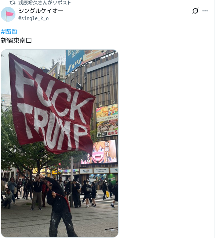Follow the #路哲 hashtag link
The height and width of the screenshot is (238, 224).
[x=9, y=31]
